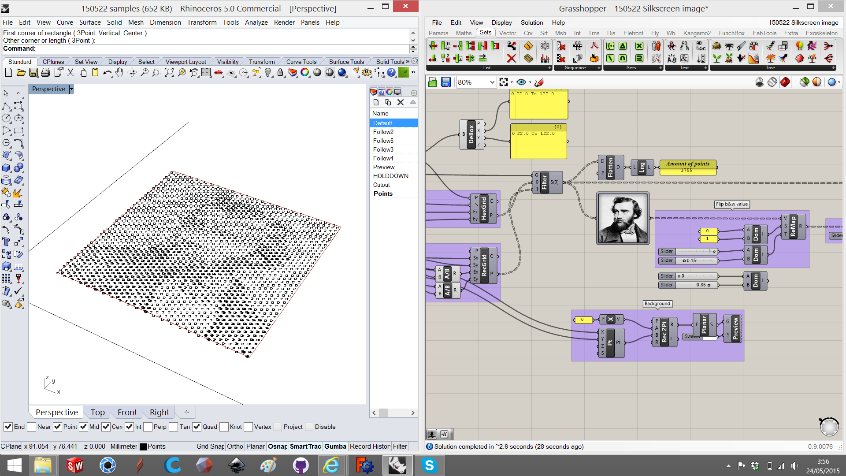The image size is (846, 476).
Task: Click the red X delete icon in the List panel
Action: (x=511, y=58)
